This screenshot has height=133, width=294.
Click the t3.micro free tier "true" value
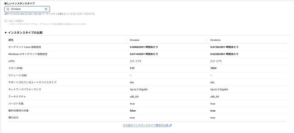(213, 110)
